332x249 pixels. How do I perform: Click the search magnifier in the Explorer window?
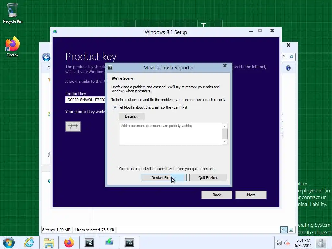[x=291, y=57]
